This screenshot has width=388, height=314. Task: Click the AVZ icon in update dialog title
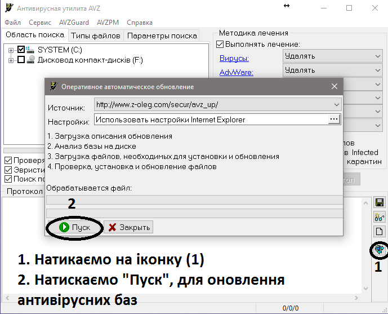pyautogui.click(x=53, y=87)
